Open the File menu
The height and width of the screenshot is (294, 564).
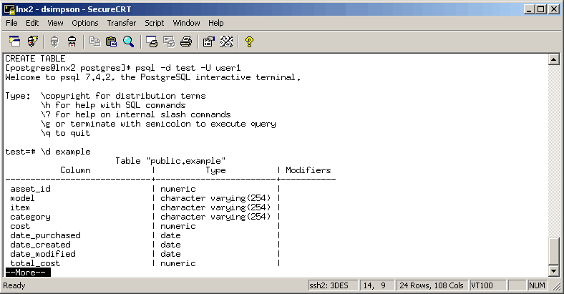[x=12, y=23]
